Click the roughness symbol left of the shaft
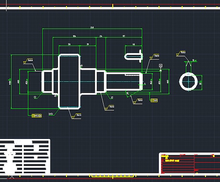220x182 pixels. [x=28, y=61]
